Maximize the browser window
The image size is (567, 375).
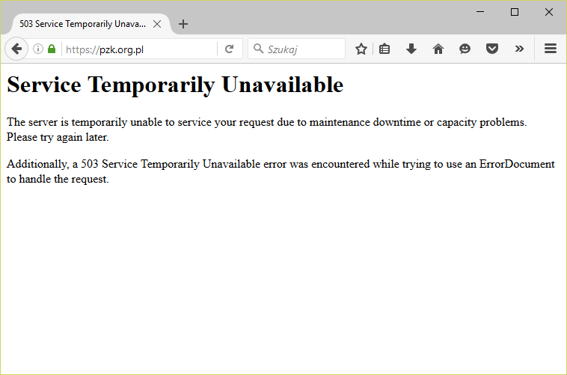pos(515,11)
